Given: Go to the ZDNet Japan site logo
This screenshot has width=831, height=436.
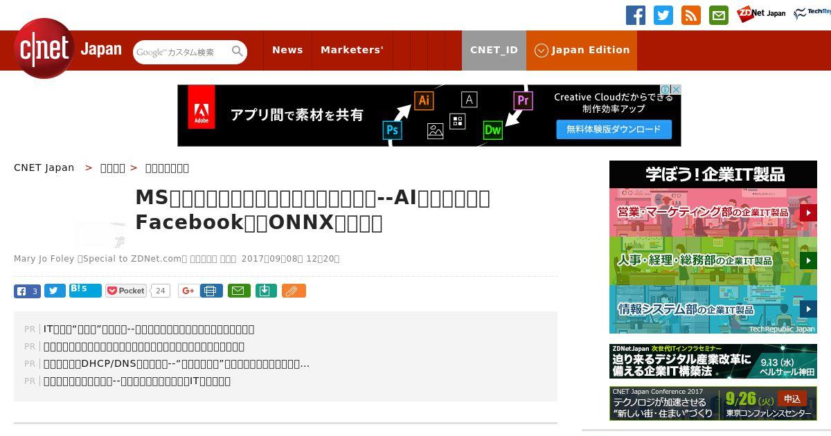Looking at the screenshot, I should [761, 14].
